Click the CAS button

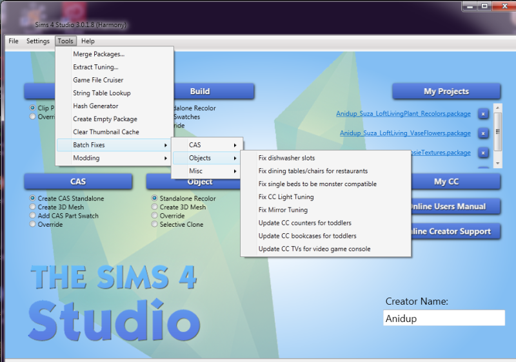[x=78, y=182]
